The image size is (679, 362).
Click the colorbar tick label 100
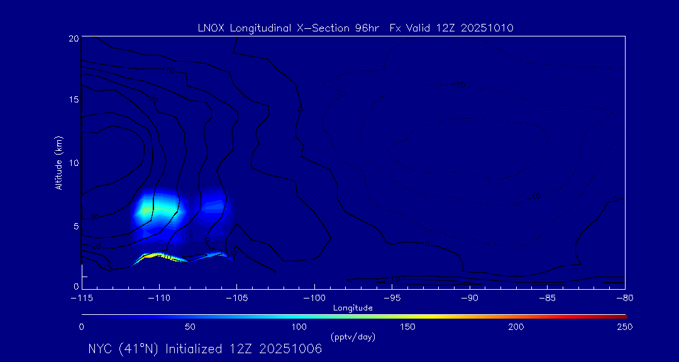299,327
